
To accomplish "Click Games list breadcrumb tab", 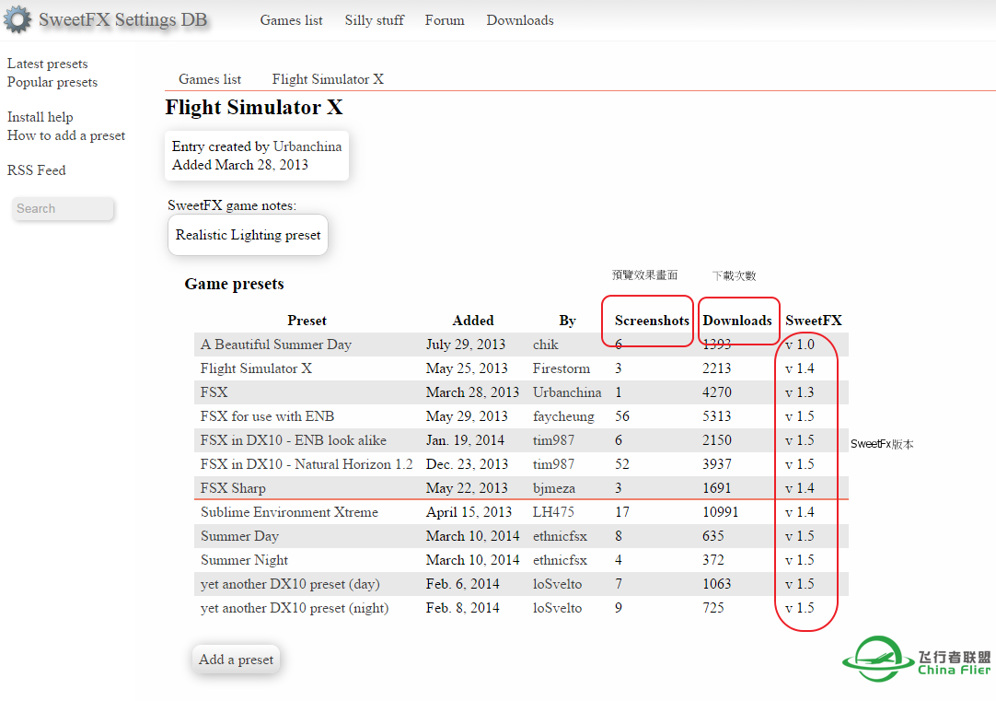I will point(210,79).
